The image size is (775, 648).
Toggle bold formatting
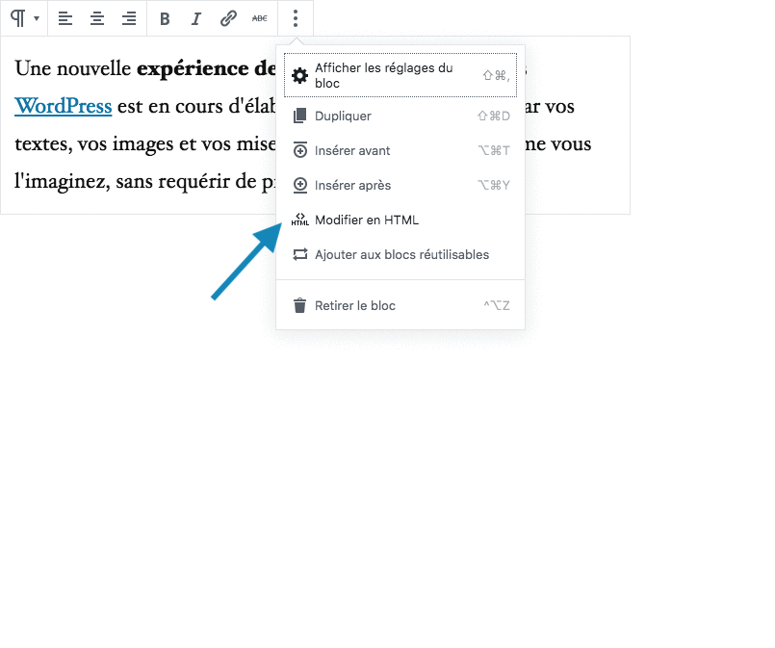(165, 18)
